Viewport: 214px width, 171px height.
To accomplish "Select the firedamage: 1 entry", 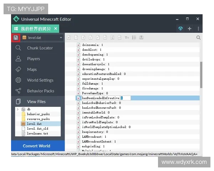I will coord(92,88).
